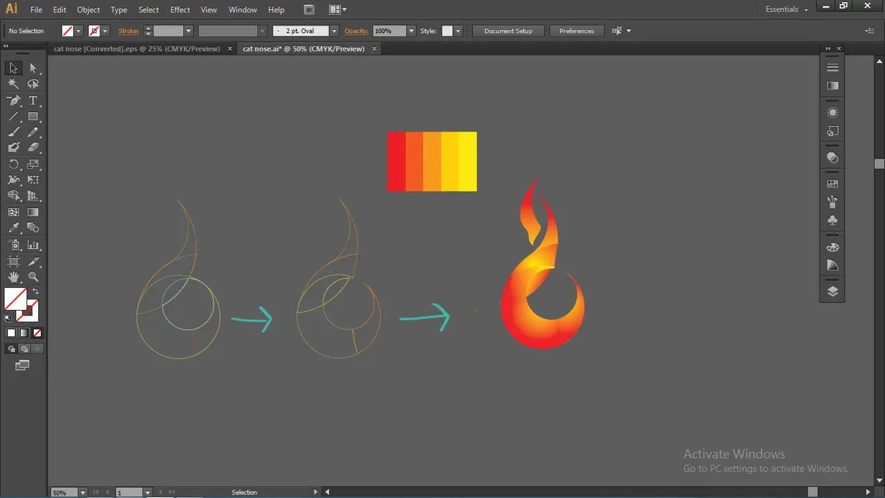
Task: Select the Rotate tool
Action: click(13, 165)
